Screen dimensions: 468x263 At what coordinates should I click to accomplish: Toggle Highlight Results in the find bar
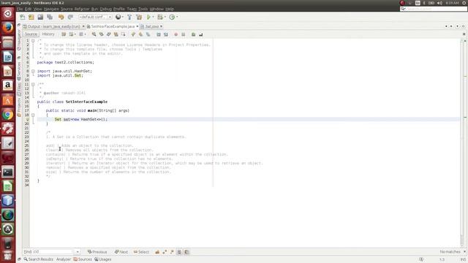[179, 252]
